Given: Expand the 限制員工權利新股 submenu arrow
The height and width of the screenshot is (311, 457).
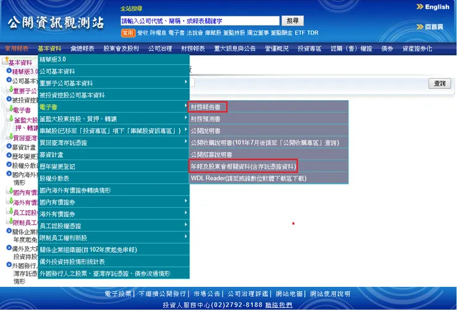Looking at the screenshot, I should (186, 236).
